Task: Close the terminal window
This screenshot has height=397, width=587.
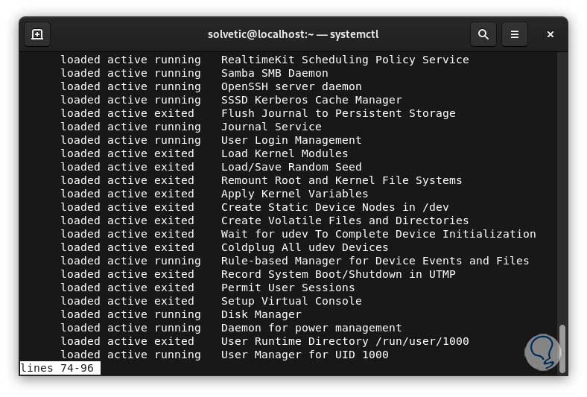Action: (550, 34)
